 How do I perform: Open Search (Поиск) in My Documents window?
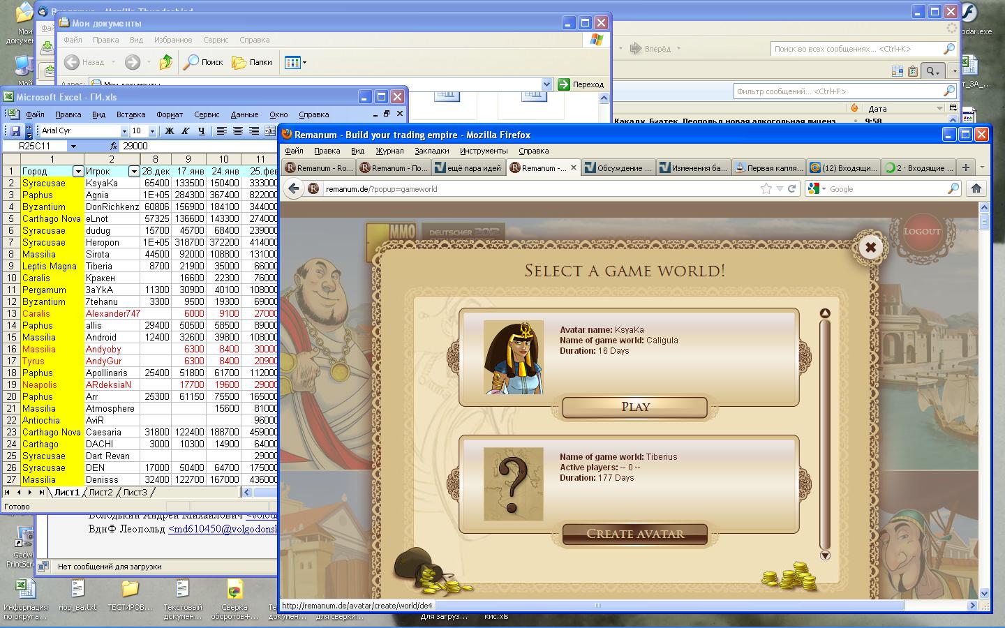(x=203, y=62)
